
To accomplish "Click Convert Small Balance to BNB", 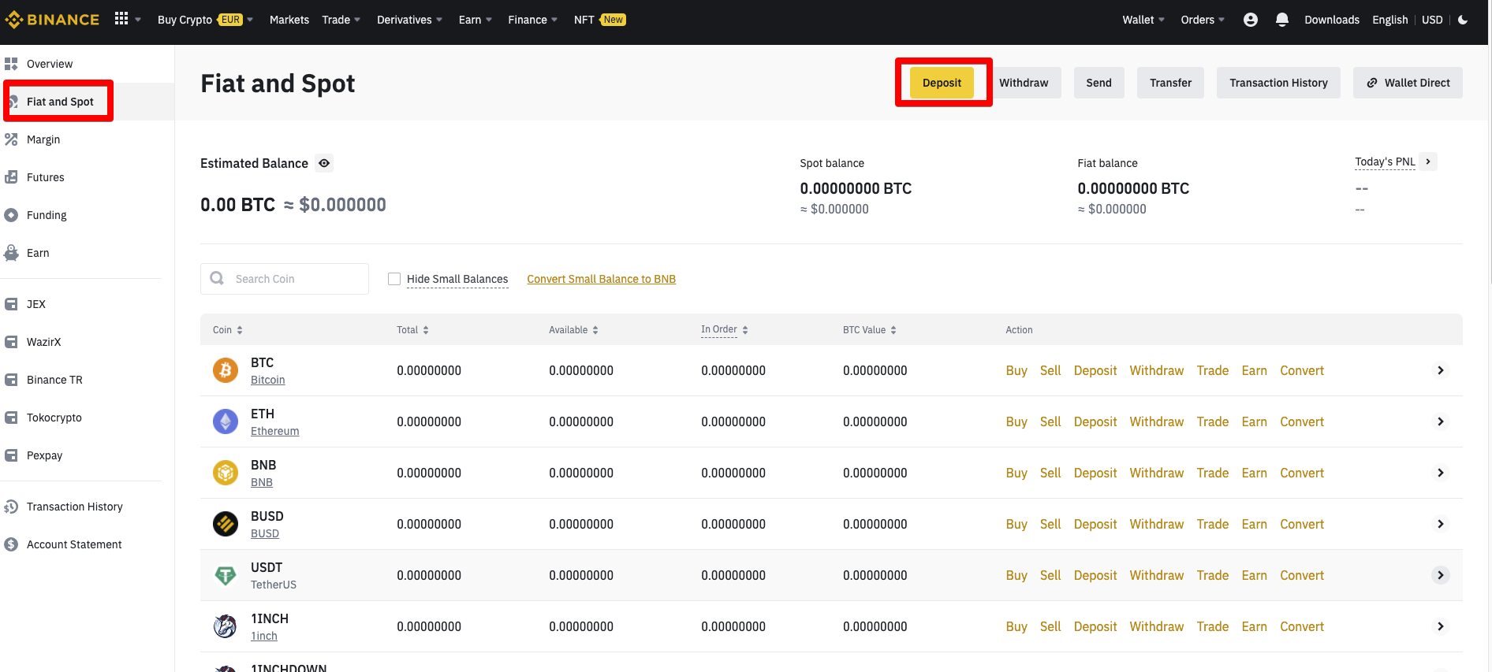I will (601, 279).
